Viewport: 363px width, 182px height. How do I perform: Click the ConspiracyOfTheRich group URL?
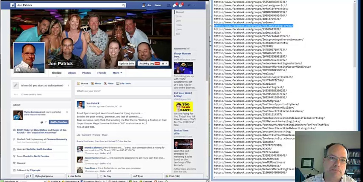(x=253, y=77)
